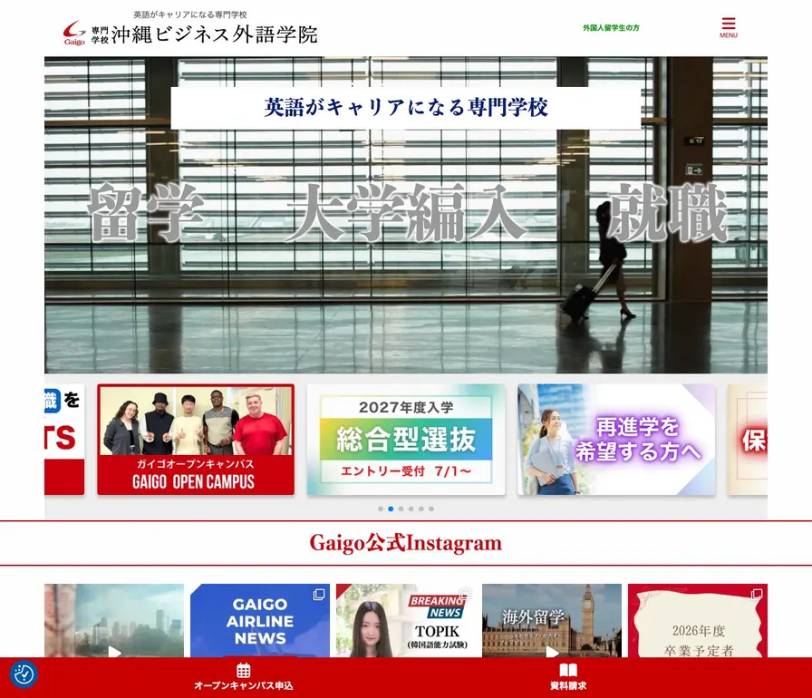The image size is (812, 698).
Task: Select the third carousel pagination dot
Action: pyautogui.click(x=401, y=509)
